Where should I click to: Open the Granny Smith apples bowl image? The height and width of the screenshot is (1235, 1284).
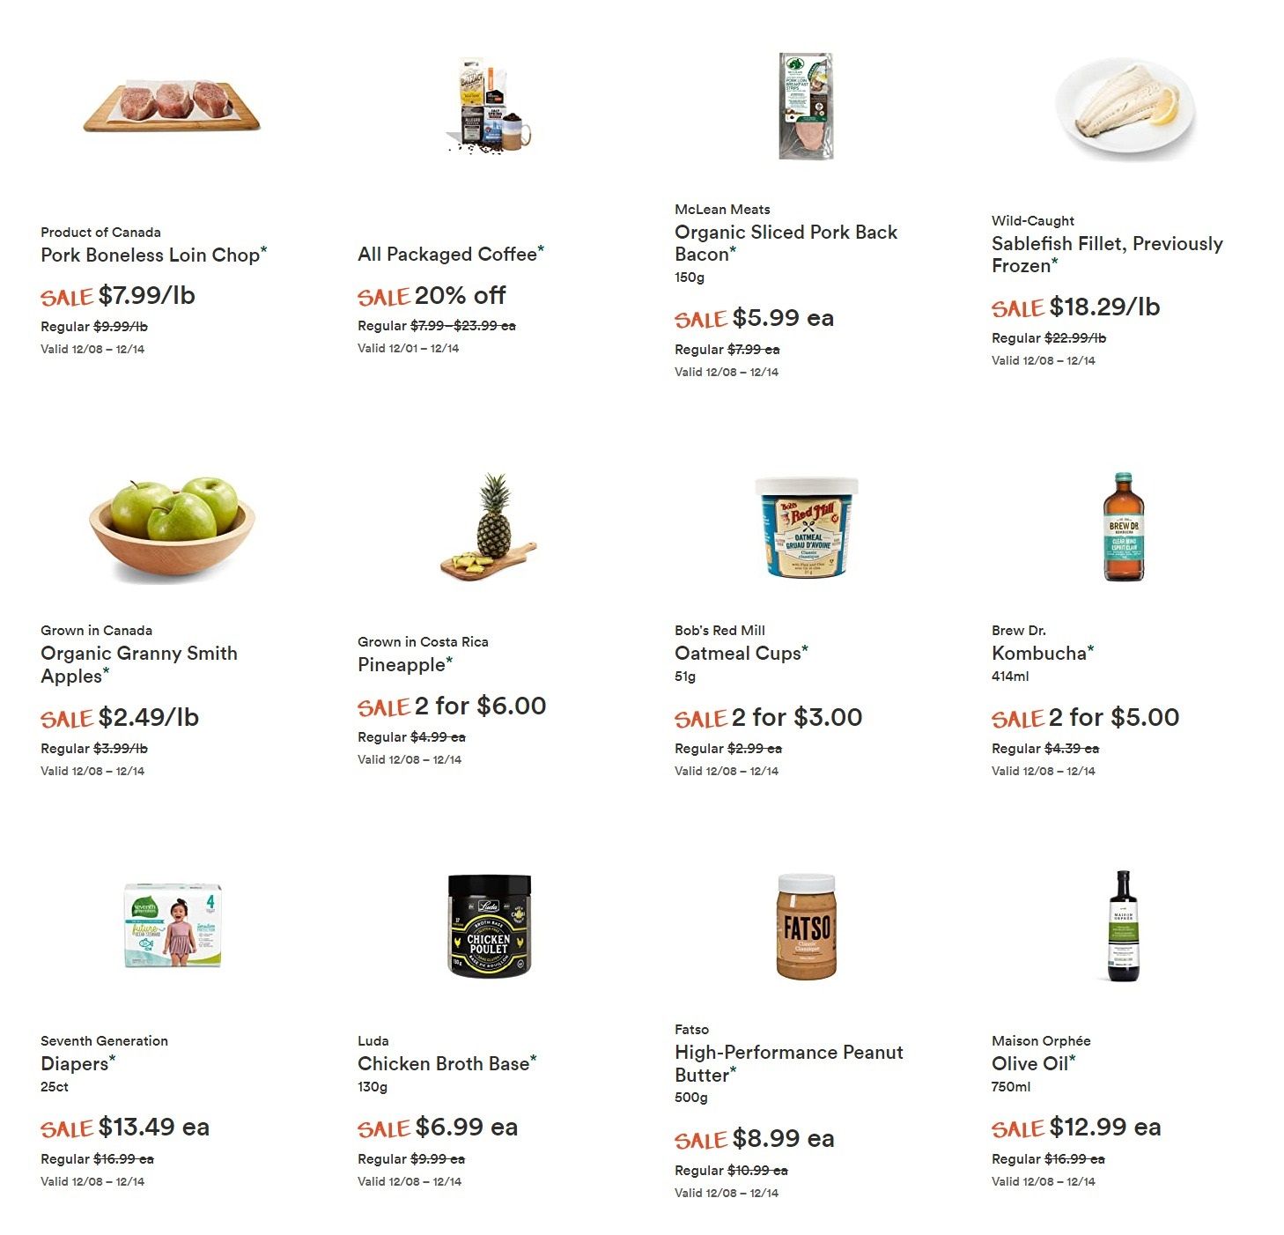pyautogui.click(x=172, y=527)
